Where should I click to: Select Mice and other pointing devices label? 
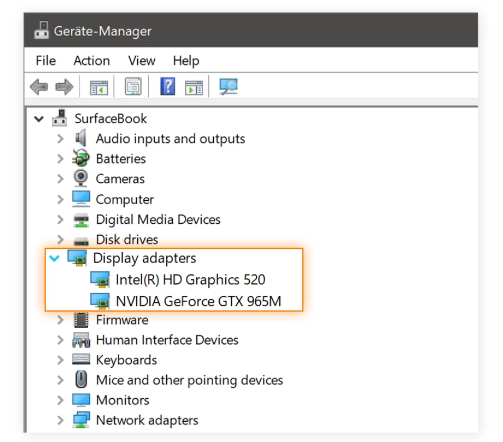tap(189, 380)
